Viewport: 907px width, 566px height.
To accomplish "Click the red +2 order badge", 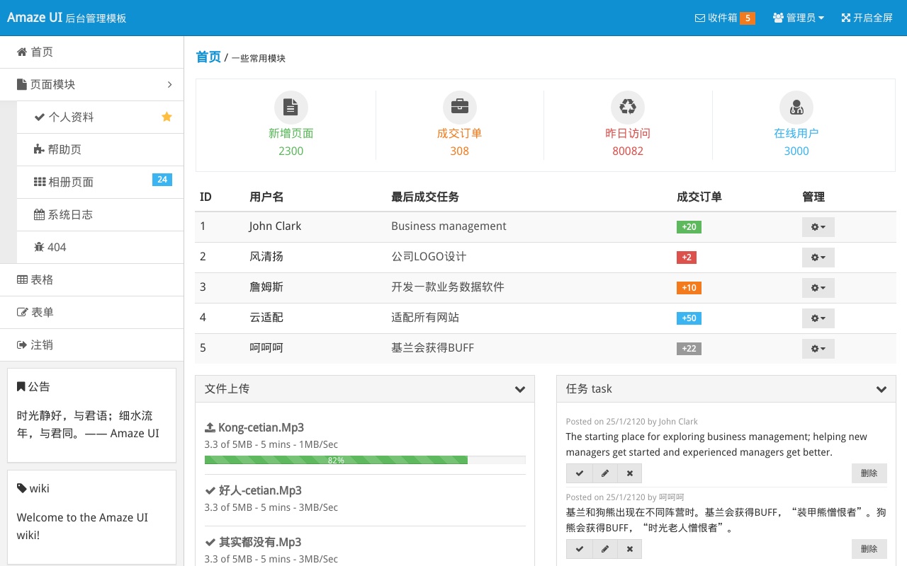I will [687, 258].
